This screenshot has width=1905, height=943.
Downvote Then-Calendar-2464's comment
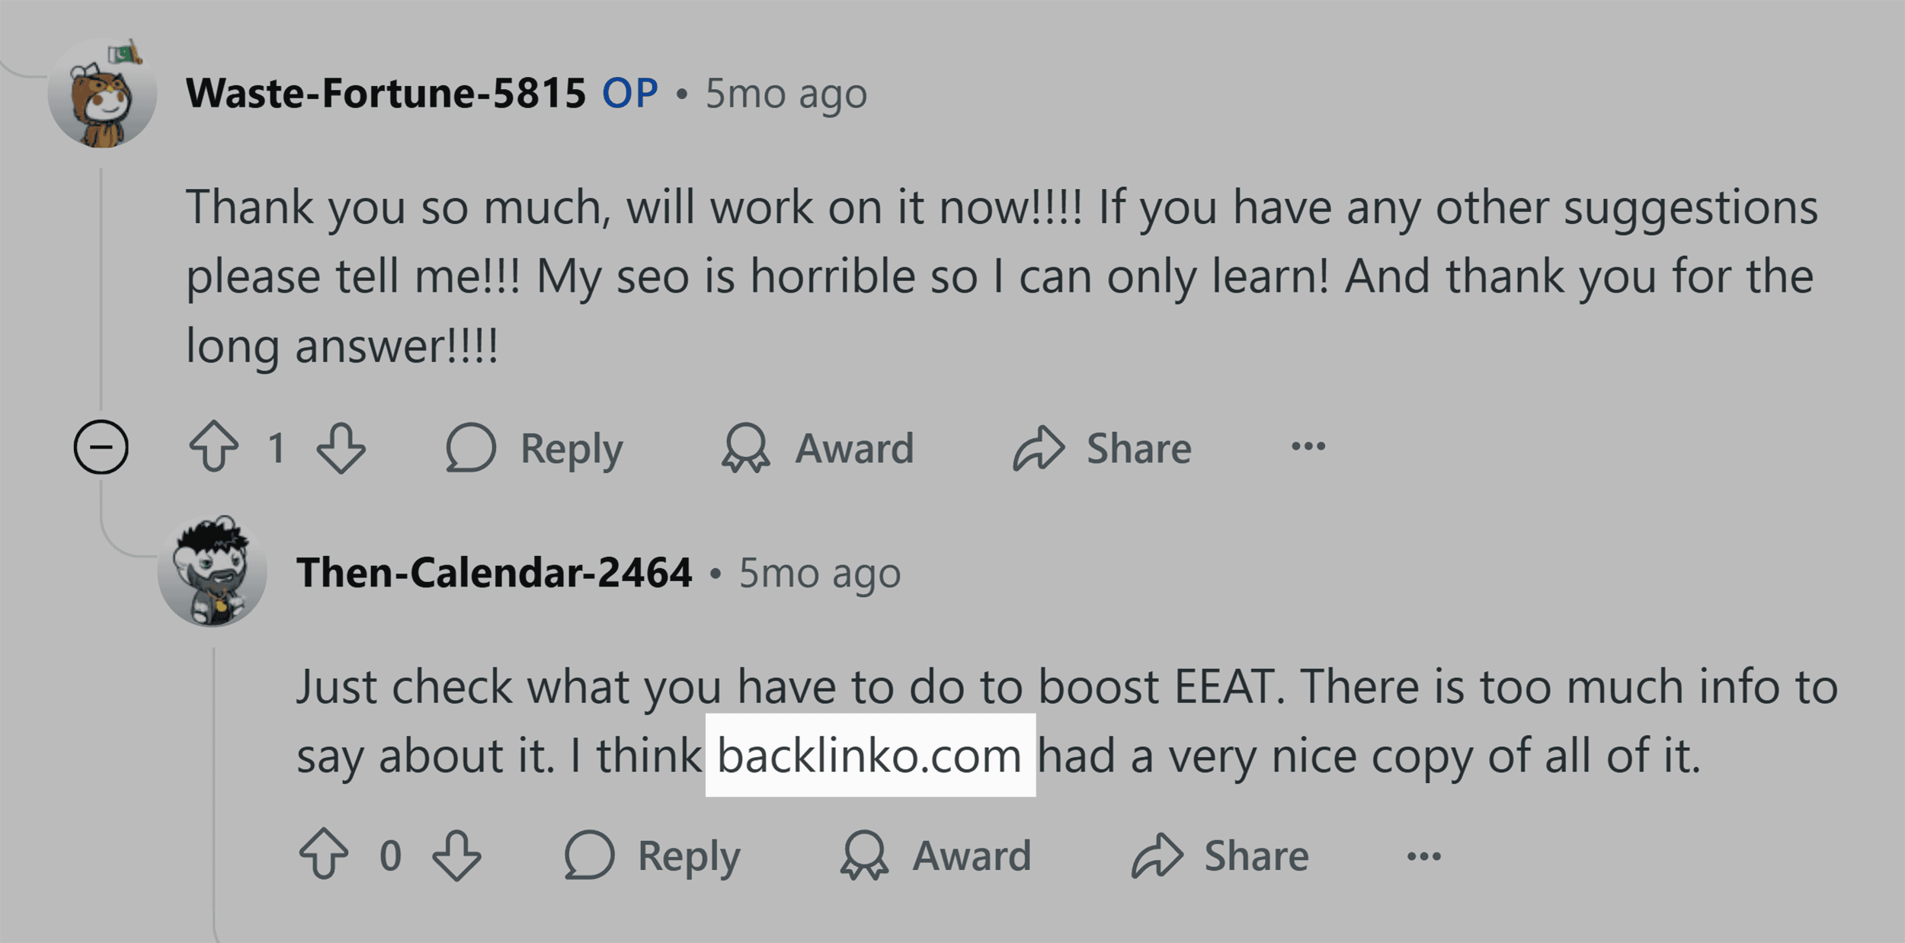pos(456,855)
